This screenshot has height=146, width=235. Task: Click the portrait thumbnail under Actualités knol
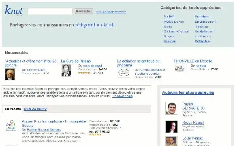coord(10,74)
